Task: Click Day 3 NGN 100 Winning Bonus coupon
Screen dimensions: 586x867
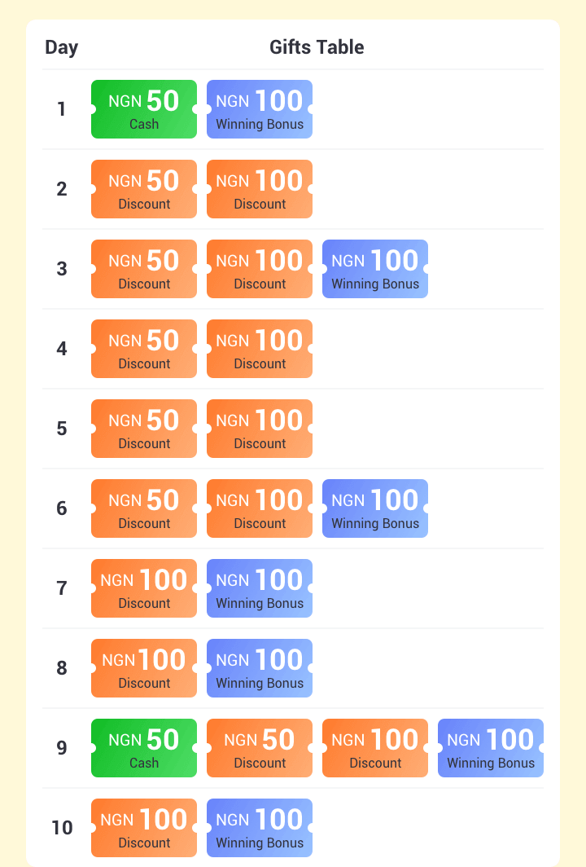Action: coord(375,269)
